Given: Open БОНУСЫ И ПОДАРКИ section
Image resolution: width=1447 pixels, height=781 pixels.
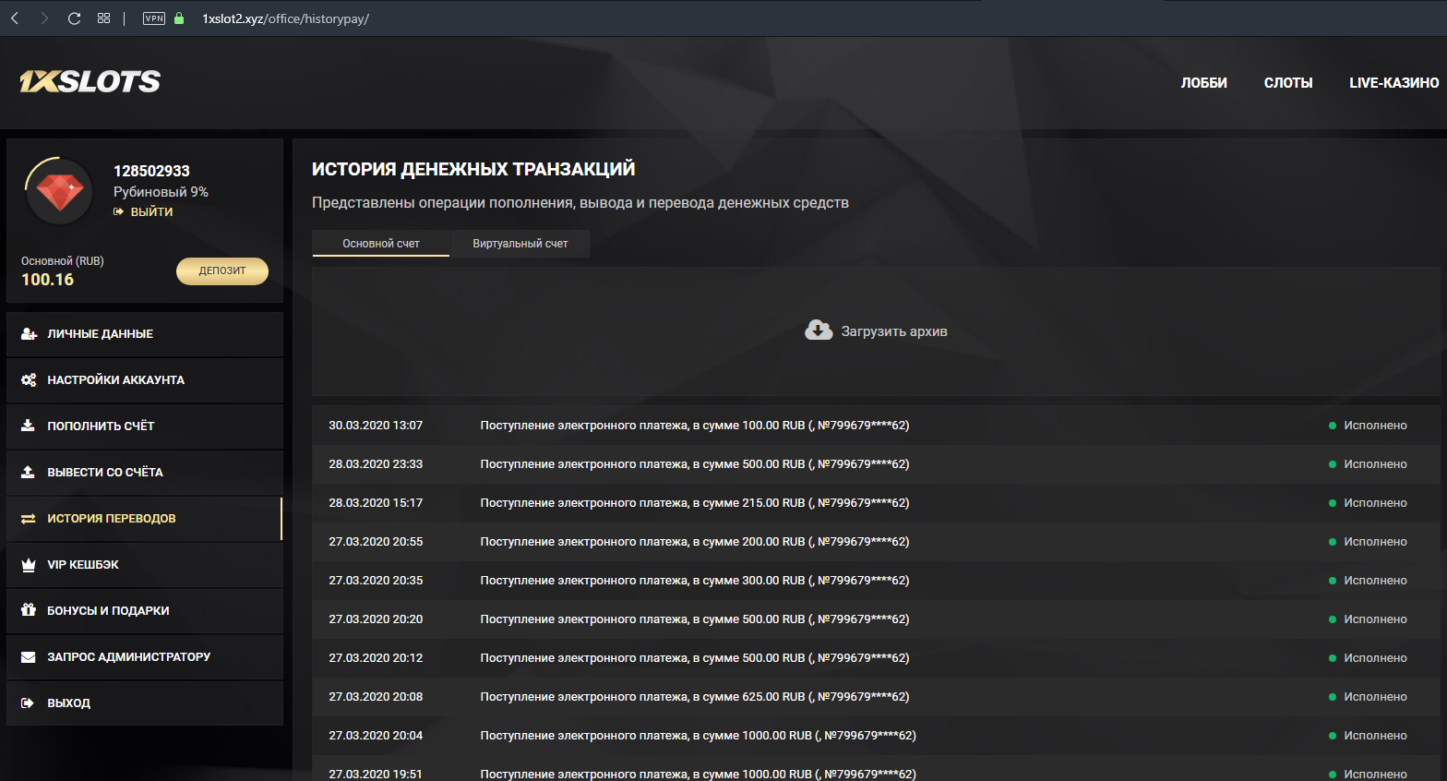Looking at the screenshot, I should coord(108,611).
